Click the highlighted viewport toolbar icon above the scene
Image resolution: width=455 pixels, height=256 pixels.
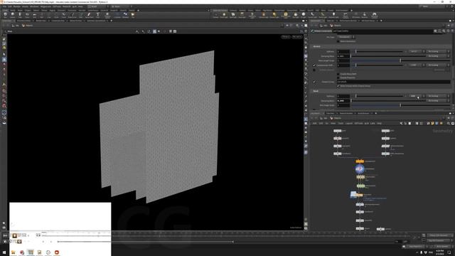[154, 31]
